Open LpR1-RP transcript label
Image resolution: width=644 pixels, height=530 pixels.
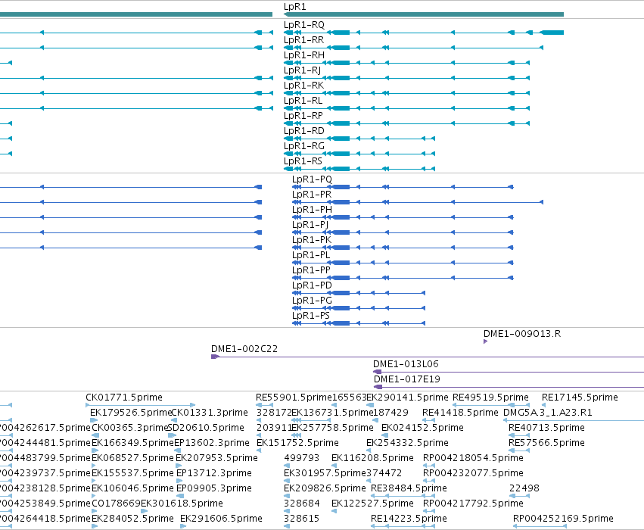[303, 116]
